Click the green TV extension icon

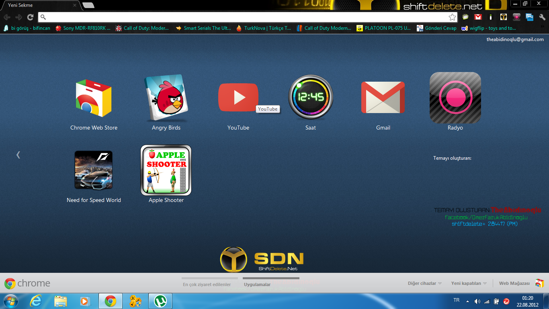click(465, 17)
